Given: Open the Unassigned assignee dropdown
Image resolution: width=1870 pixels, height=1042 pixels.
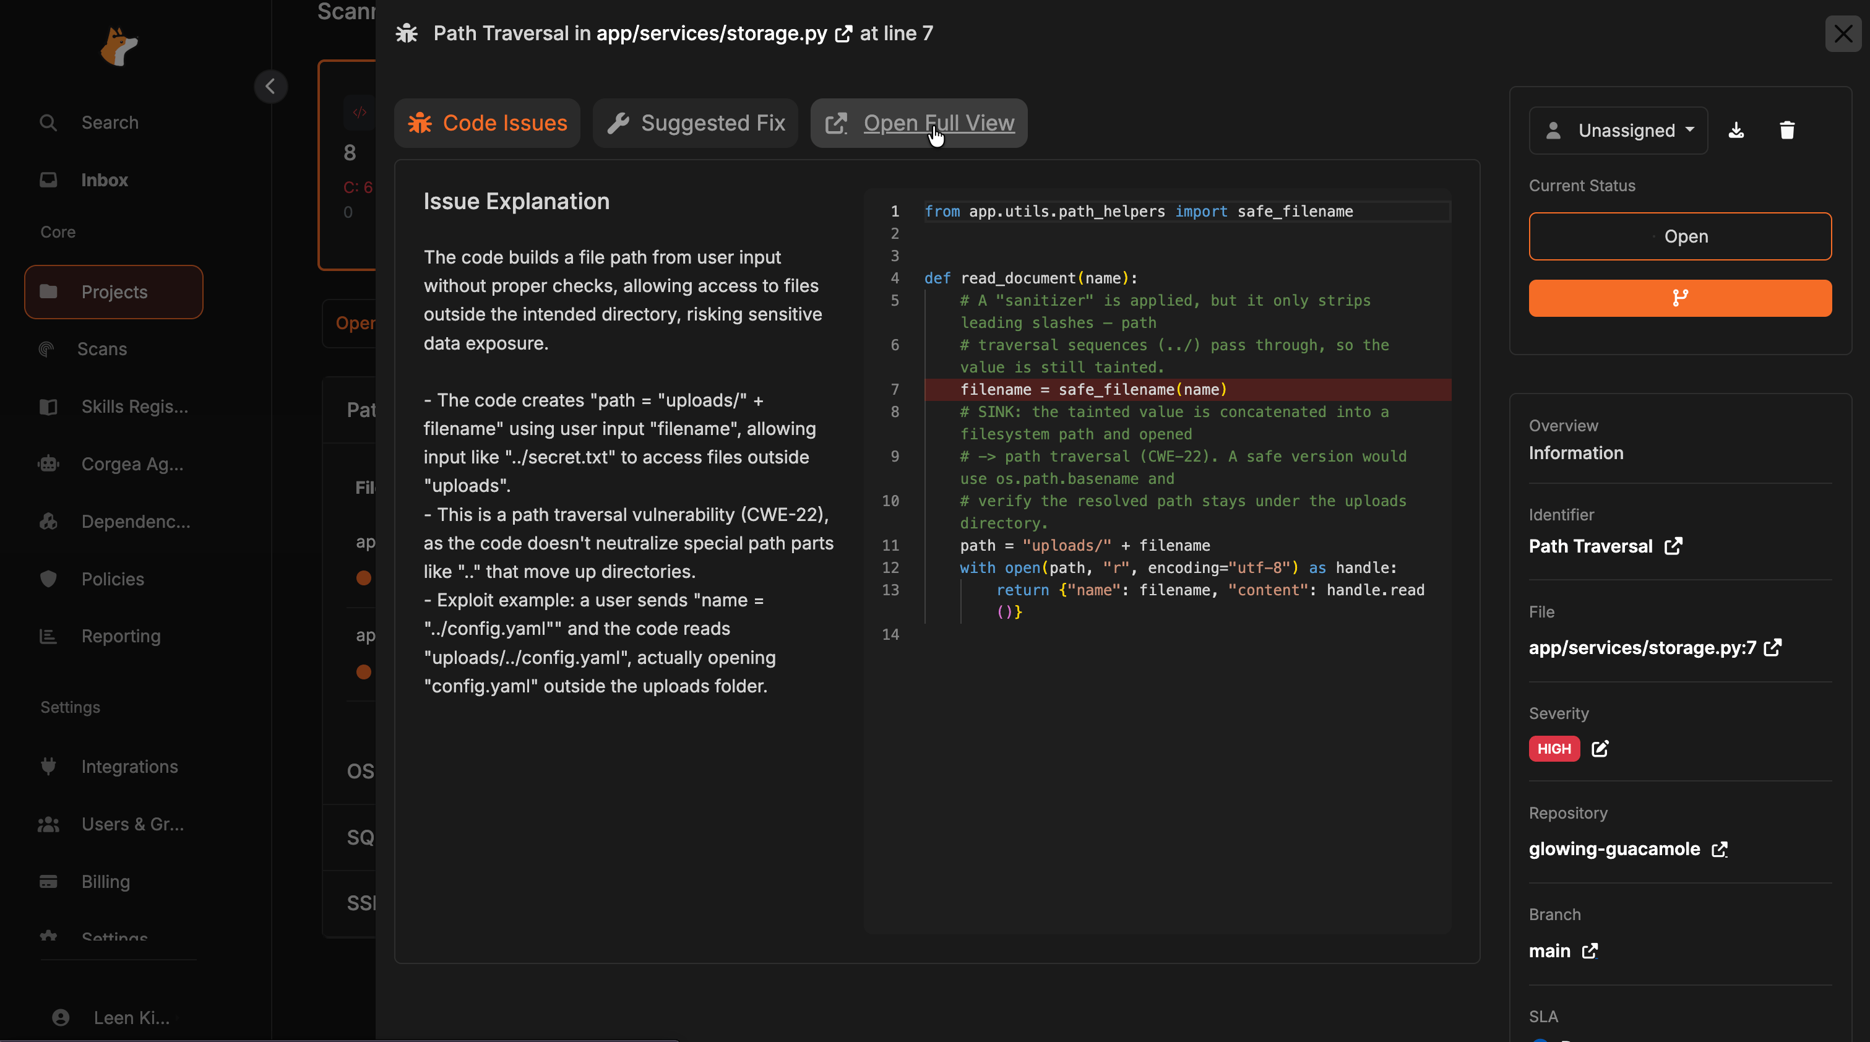Looking at the screenshot, I should [1619, 131].
